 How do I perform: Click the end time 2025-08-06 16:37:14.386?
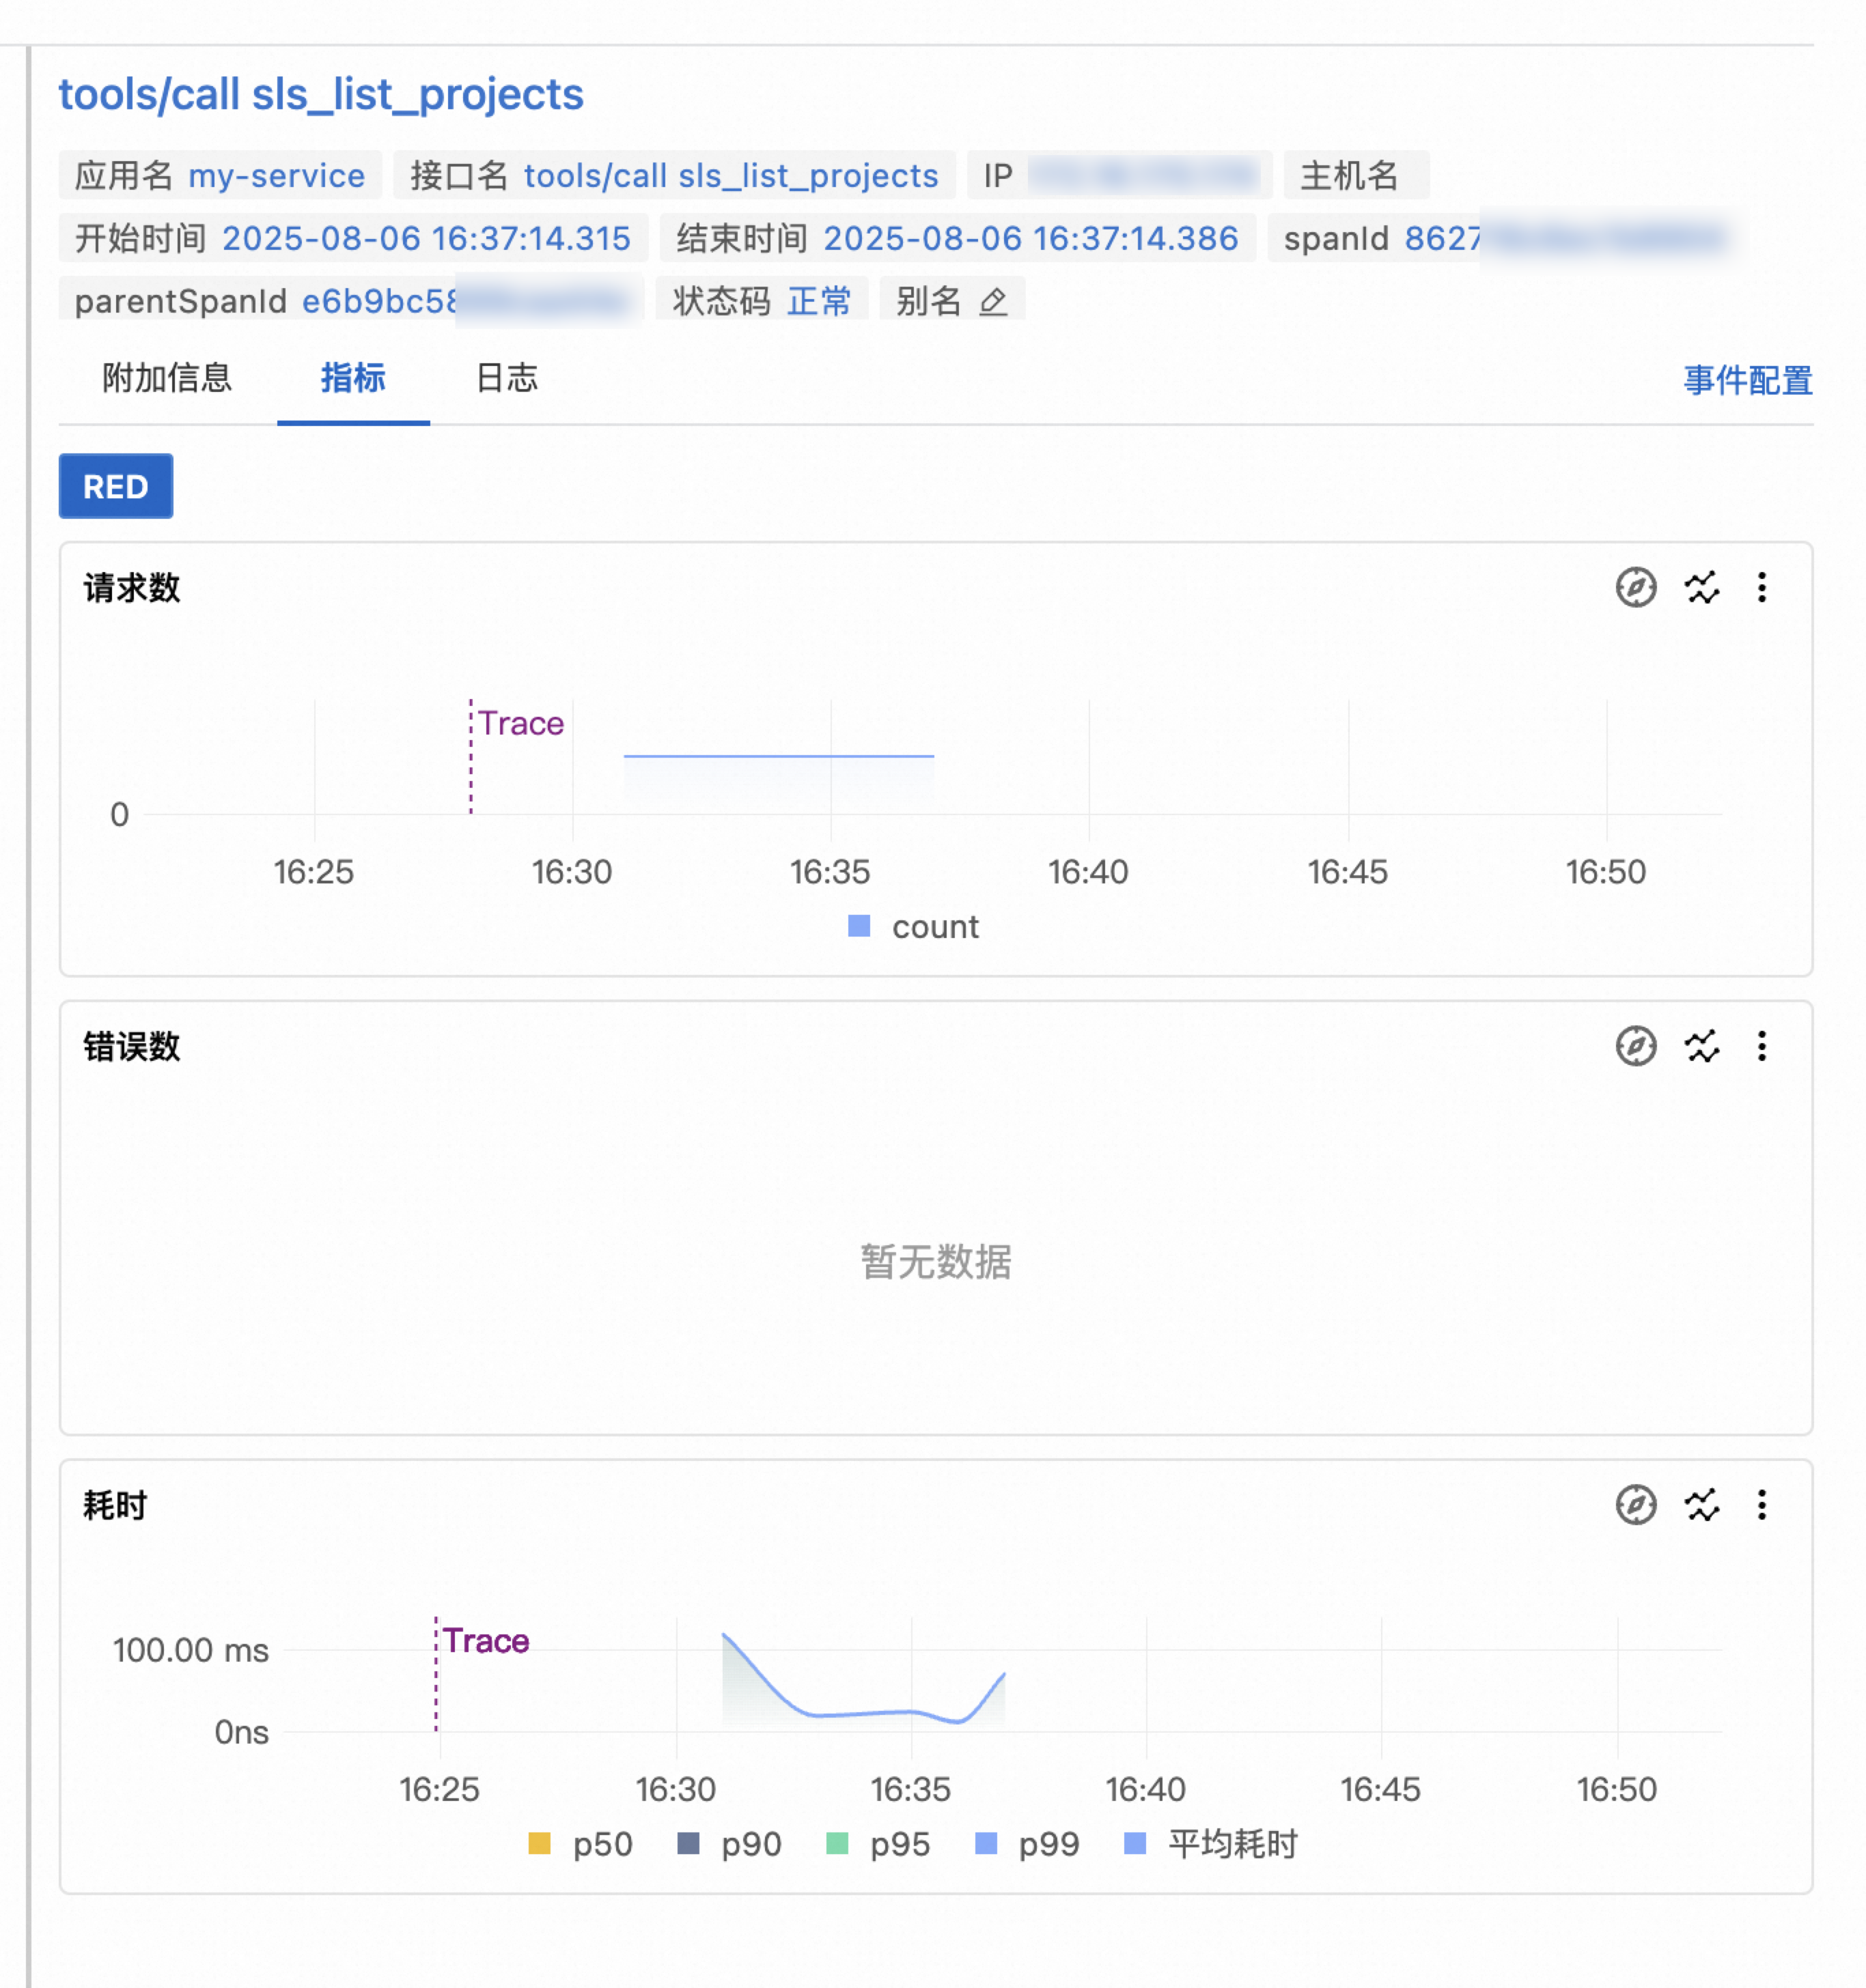pyautogui.click(x=1031, y=238)
